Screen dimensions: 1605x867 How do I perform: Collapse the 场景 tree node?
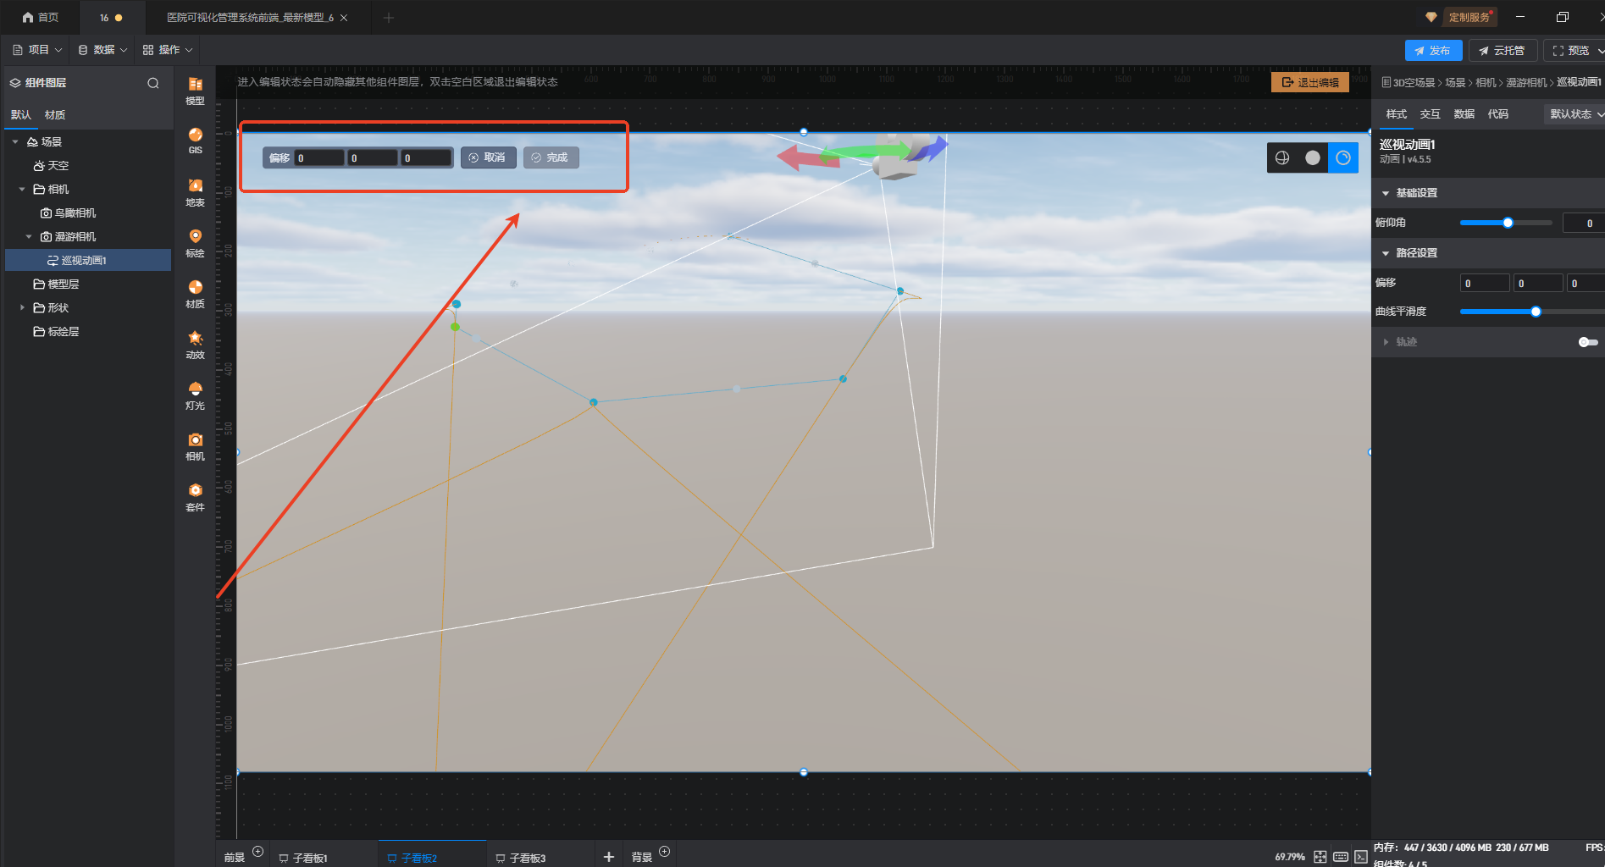tap(15, 142)
